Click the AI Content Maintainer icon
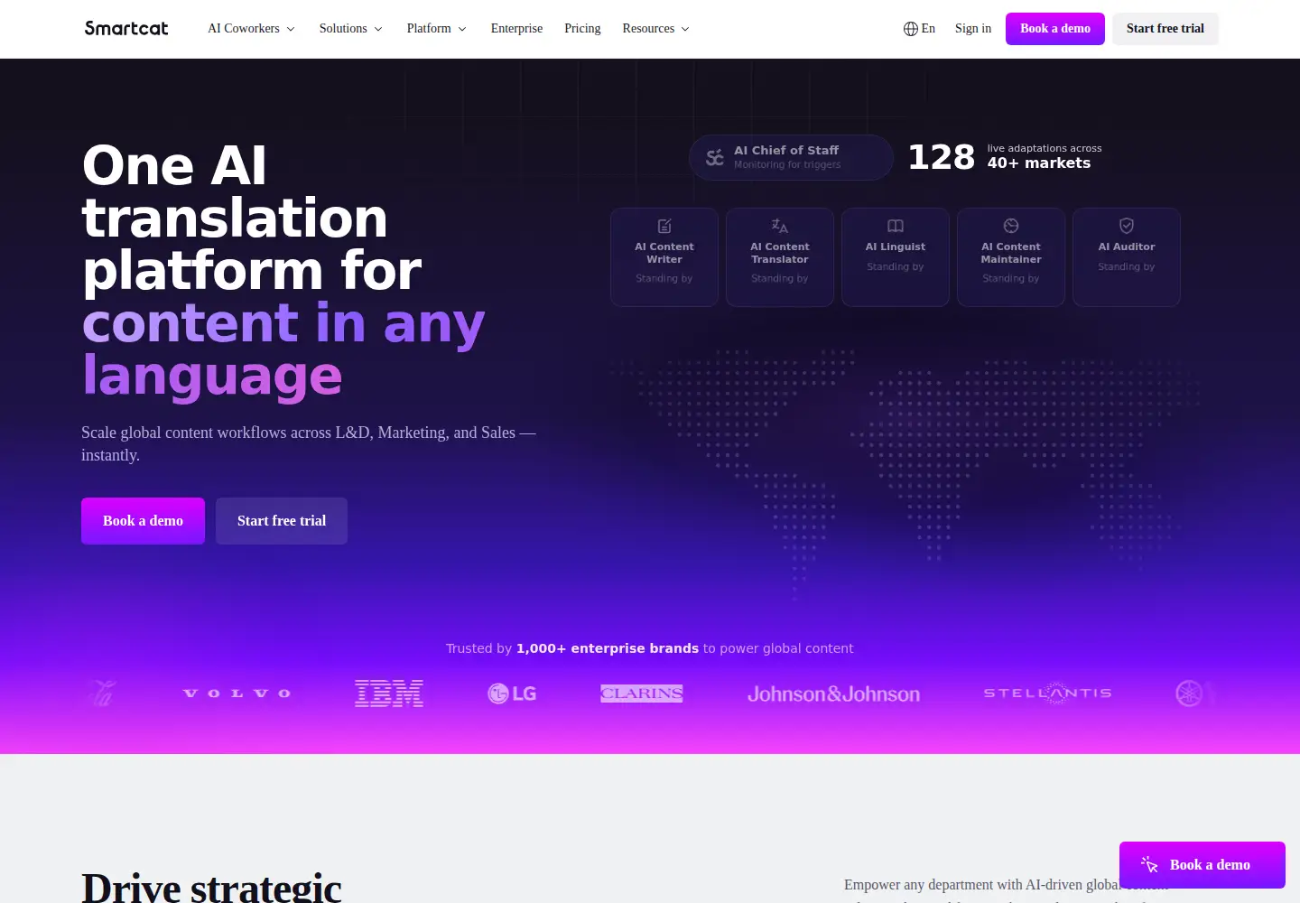 (x=1011, y=226)
